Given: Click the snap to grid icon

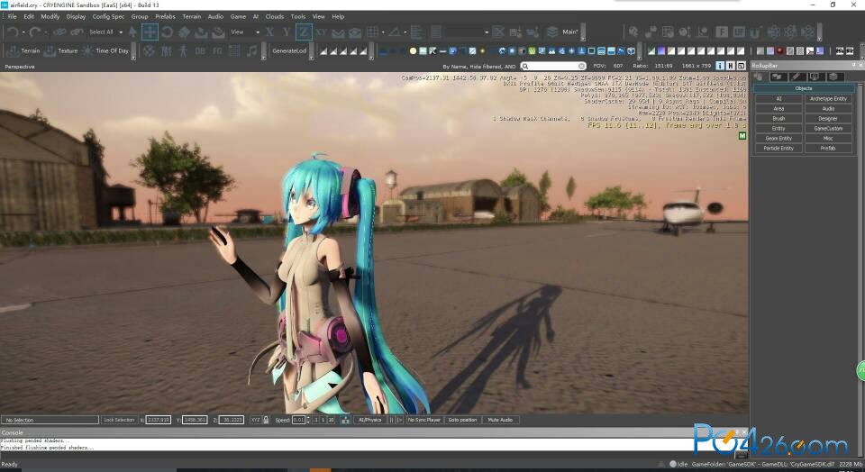Looking at the screenshot, I should tap(373, 32).
